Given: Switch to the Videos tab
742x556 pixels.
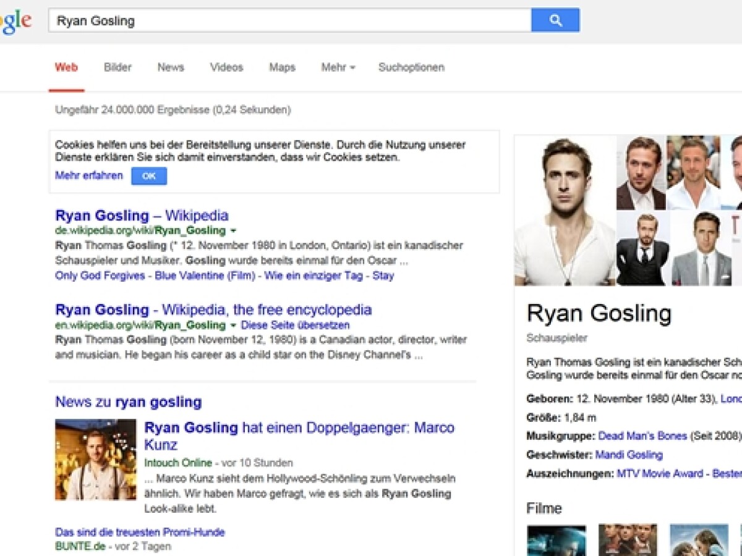Looking at the screenshot, I should (226, 67).
